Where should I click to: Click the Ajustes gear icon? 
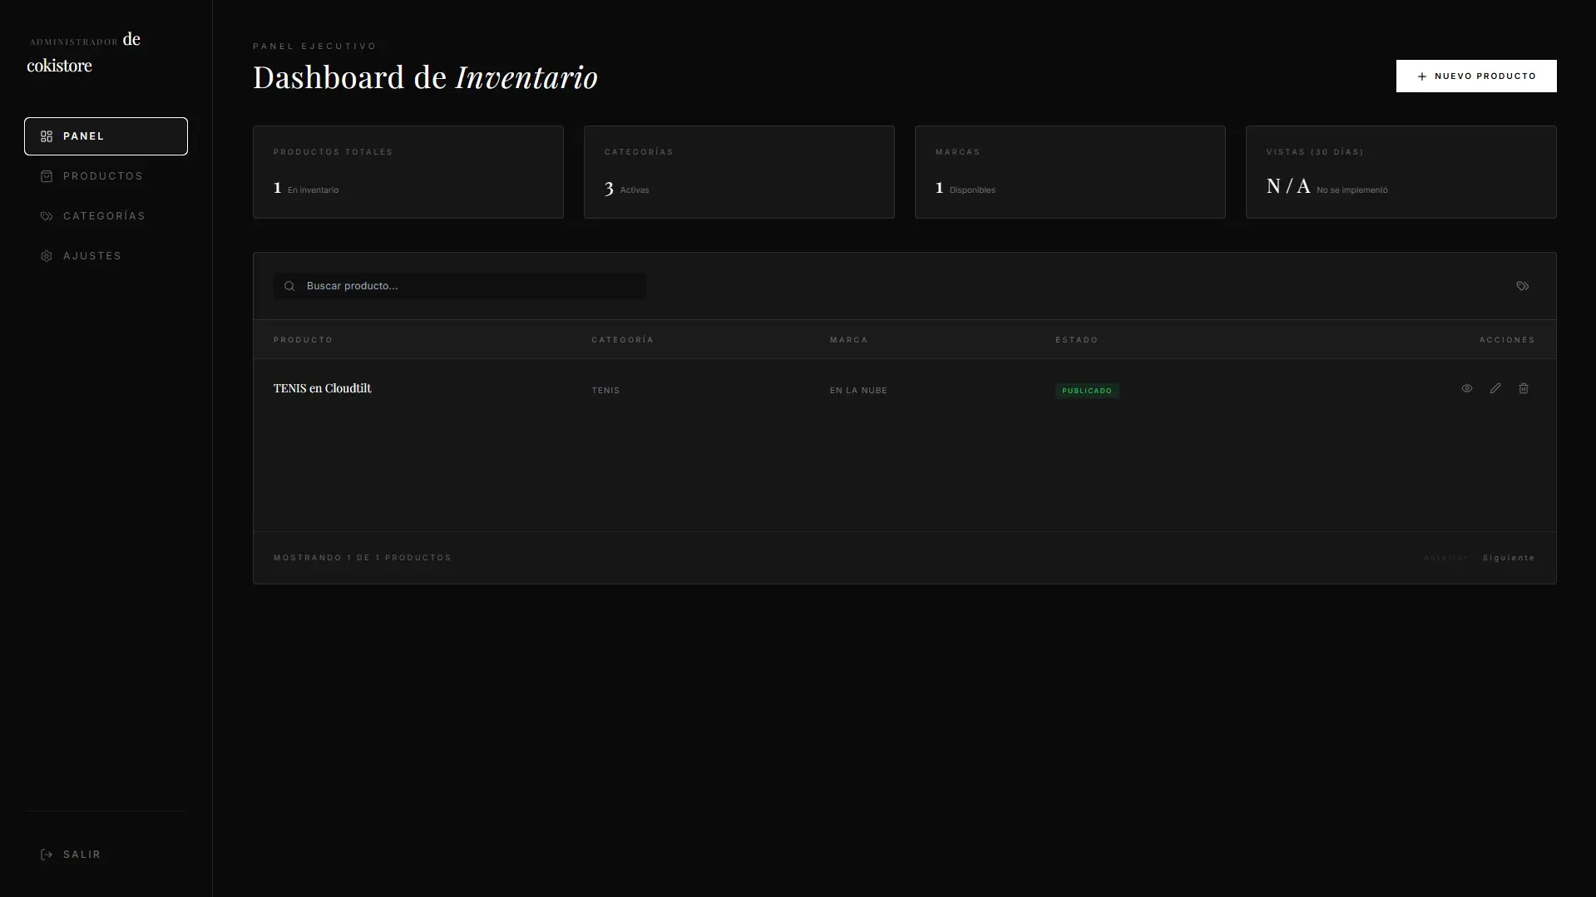(x=47, y=256)
